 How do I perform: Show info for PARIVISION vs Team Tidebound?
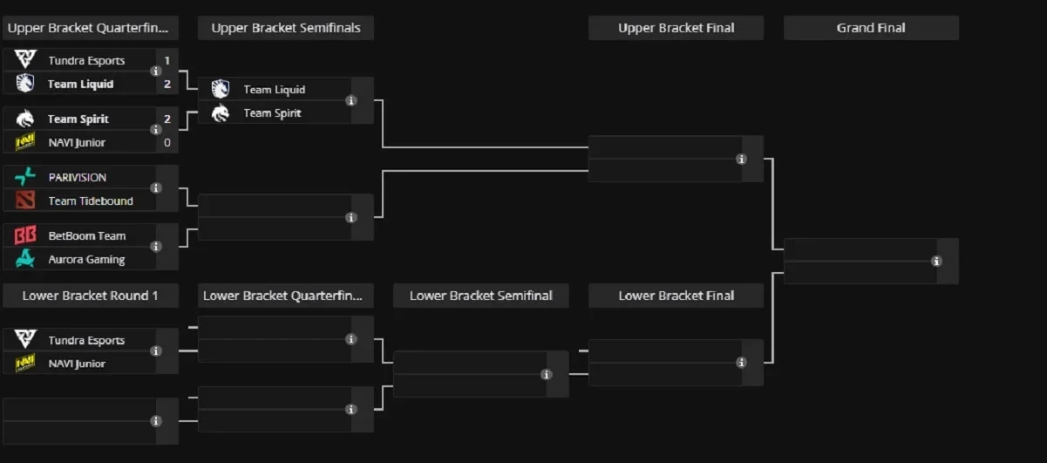pyautogui.click(x=156, y=188)
